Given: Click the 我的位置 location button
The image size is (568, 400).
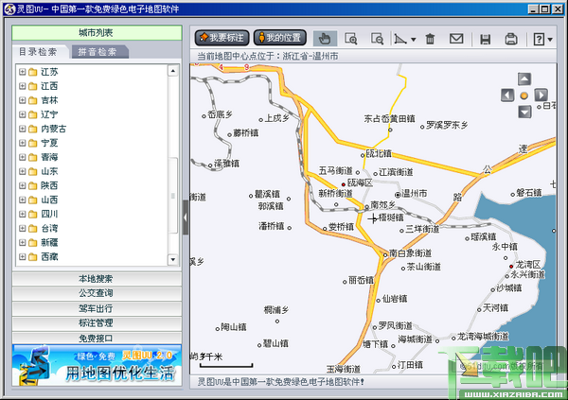Looking at the screenshot, I should pos(279,38).
